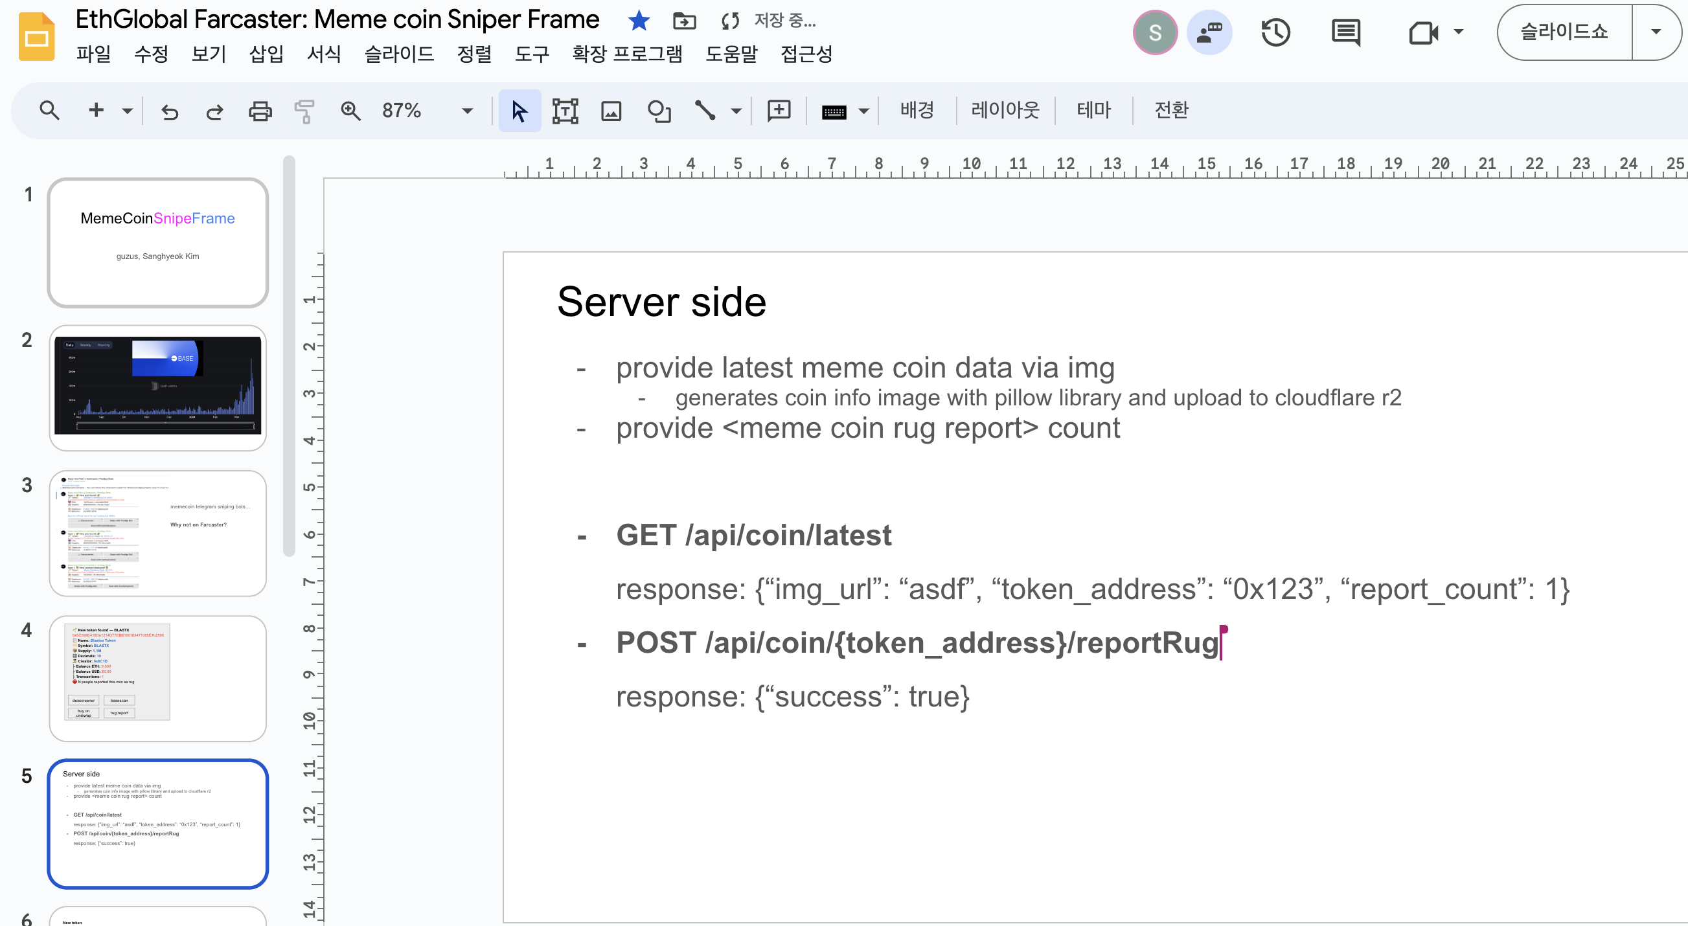Star the presentation with the star icon
Viewport: 1688px width, 926px height.
[x=638, y=21]
